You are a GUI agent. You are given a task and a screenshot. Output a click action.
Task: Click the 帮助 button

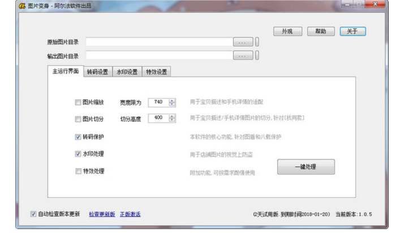pos(321,32)
